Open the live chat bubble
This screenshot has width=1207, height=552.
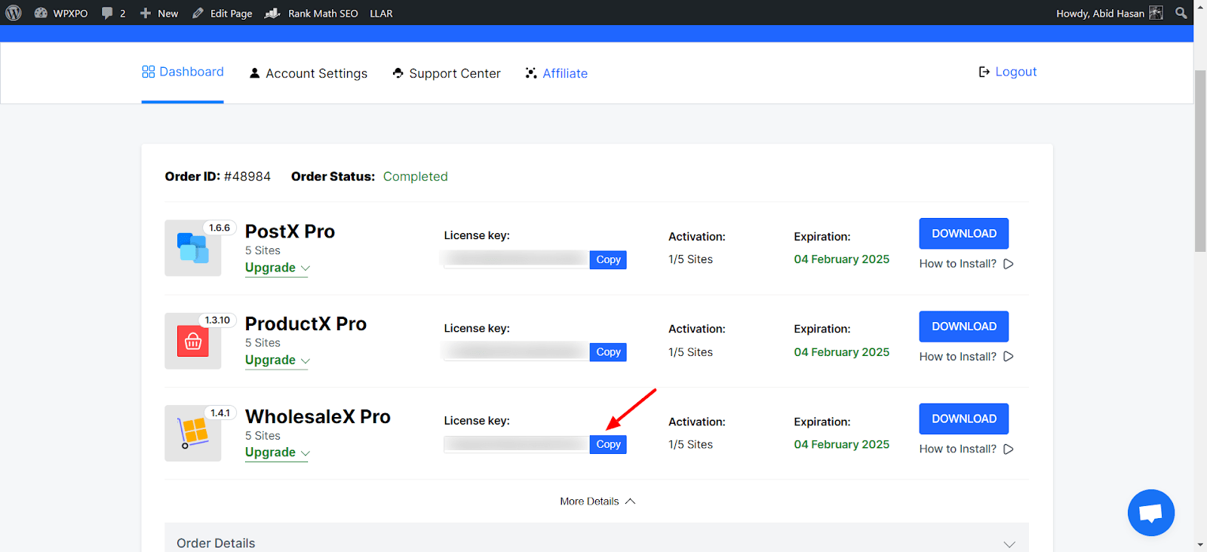click(1151, 513)
